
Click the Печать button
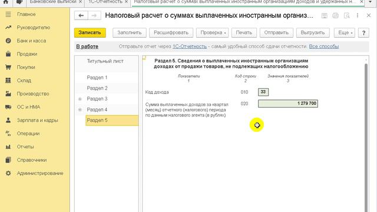(x=244, y=33)
